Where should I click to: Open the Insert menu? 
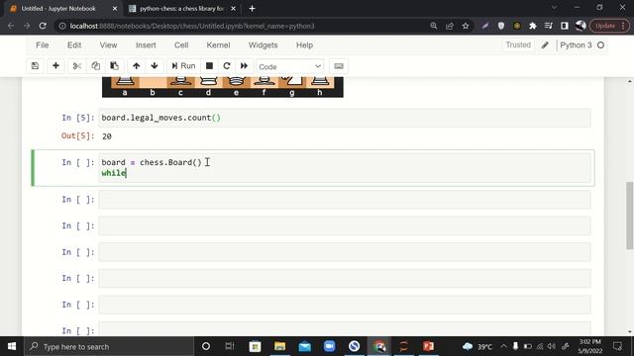click(146, 45)
